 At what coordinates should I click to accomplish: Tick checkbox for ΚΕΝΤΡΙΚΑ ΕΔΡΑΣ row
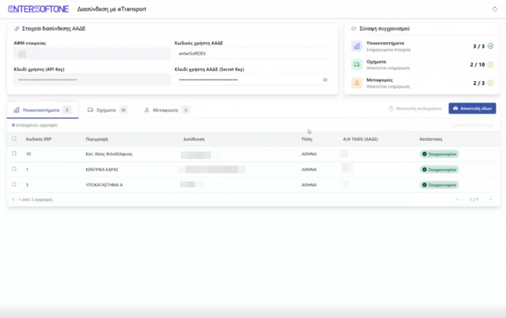15,169
